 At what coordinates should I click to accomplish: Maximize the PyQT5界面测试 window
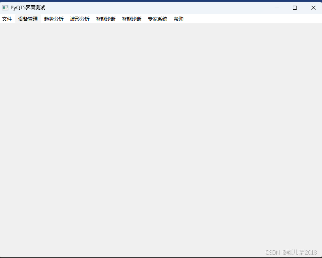point(295,8)
